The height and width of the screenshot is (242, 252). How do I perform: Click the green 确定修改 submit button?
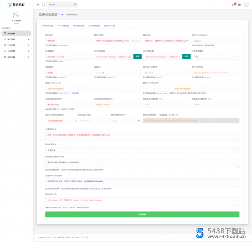pyautogui.click(x=142, y=214)
